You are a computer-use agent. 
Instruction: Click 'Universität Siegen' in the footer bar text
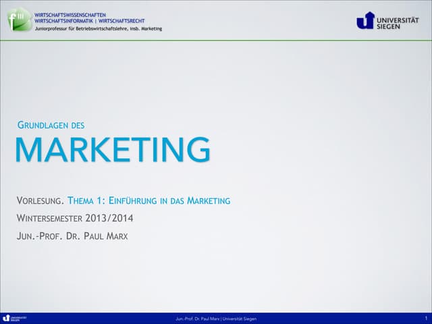[x=239, y=319]
